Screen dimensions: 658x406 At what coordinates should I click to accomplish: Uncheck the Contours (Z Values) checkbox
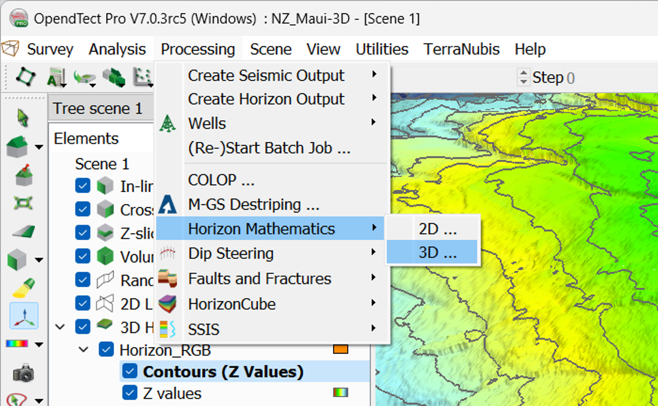(x=130, y=372)
